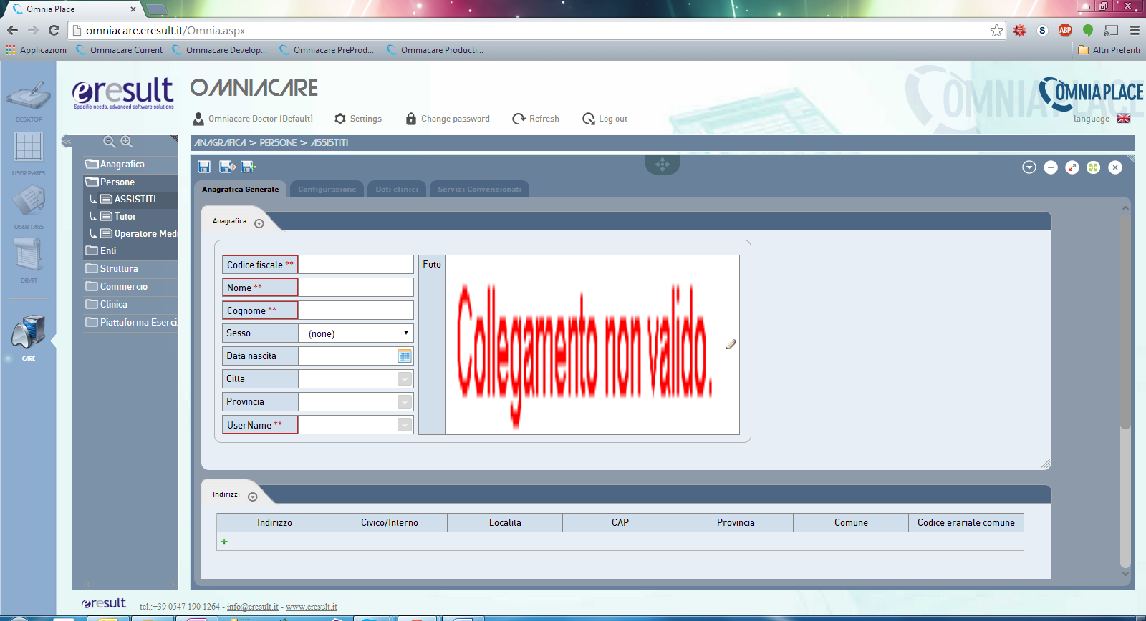Viewport: 1146px width, 621px height.
Task: Click save-and-new icon with plus
Action: click(249, 167)
